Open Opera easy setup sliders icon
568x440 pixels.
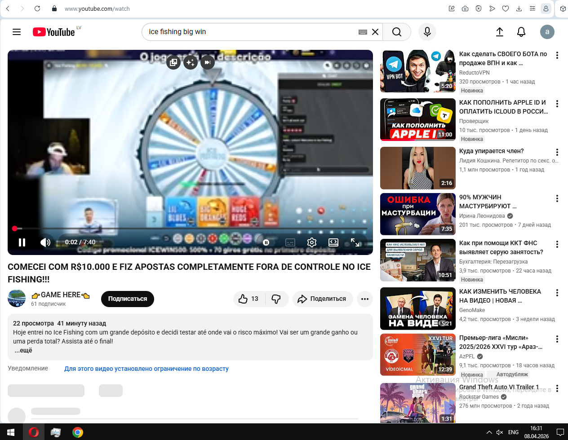click(x=532, y=9)
